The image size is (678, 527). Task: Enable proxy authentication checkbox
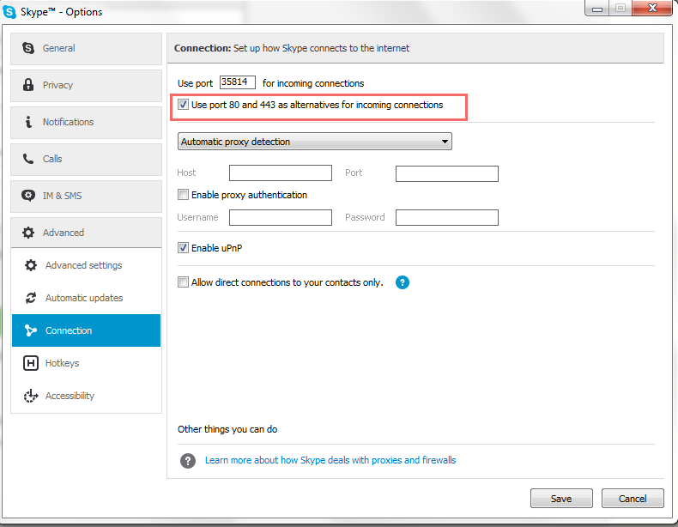pos(183,195)
